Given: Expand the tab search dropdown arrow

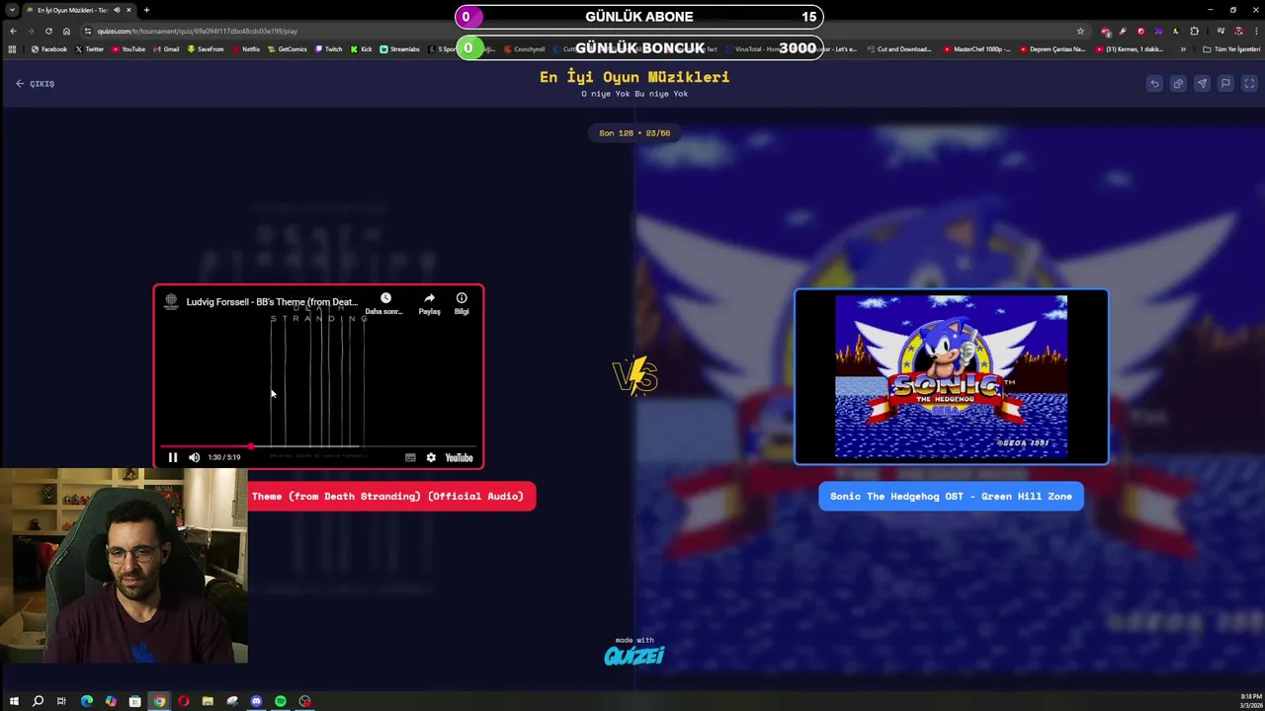Looking at the screenshot, I should pyautogui.click(x=12, y=10).
